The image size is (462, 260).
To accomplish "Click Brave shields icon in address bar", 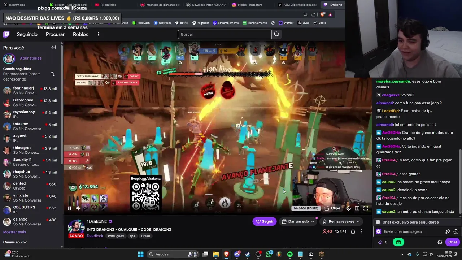I will 322,14.
